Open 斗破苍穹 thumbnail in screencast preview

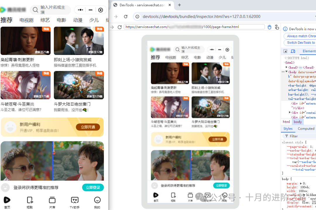[170, 107]
